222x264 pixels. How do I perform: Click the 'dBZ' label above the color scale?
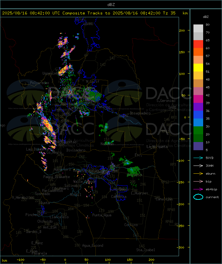click(206, 17)
